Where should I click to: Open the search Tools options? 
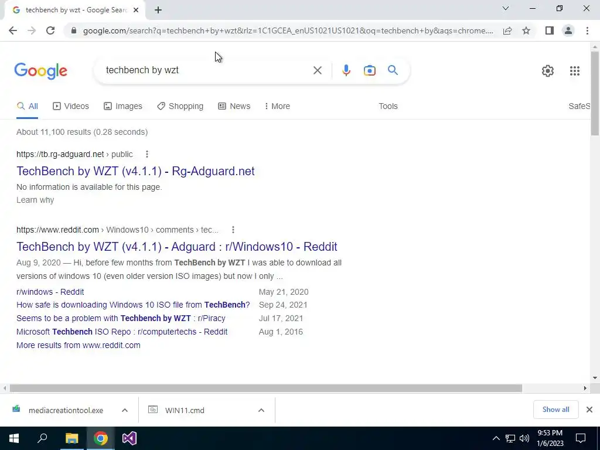[x=388, y=107]
